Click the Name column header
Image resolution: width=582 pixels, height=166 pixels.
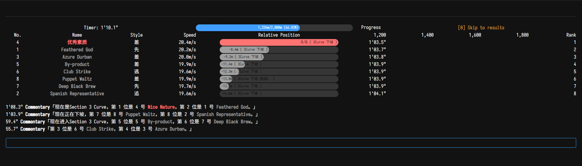pyautogui.click(x=77, y=35)
